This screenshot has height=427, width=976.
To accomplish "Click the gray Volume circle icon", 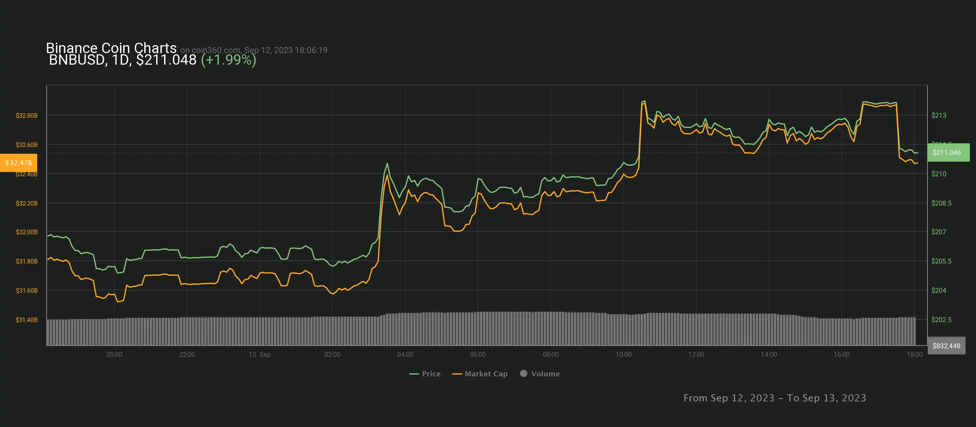I will pos(524,373).
